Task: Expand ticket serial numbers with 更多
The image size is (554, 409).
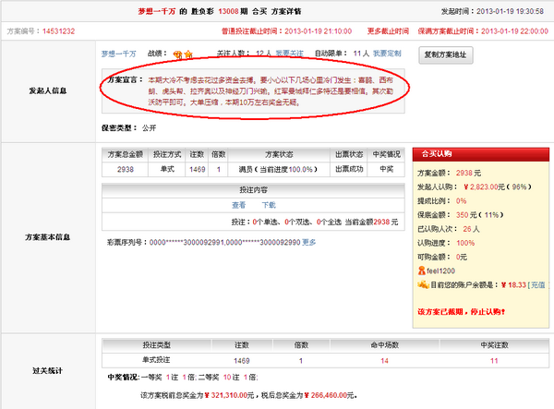Action: point(309,243)
